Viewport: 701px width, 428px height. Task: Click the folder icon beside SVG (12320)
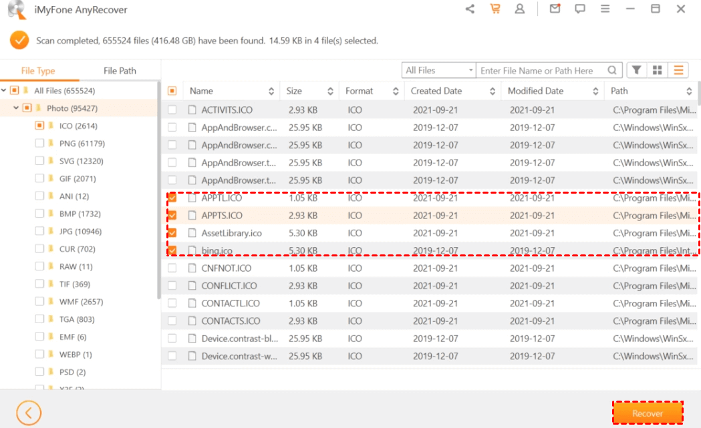(51, 161)
